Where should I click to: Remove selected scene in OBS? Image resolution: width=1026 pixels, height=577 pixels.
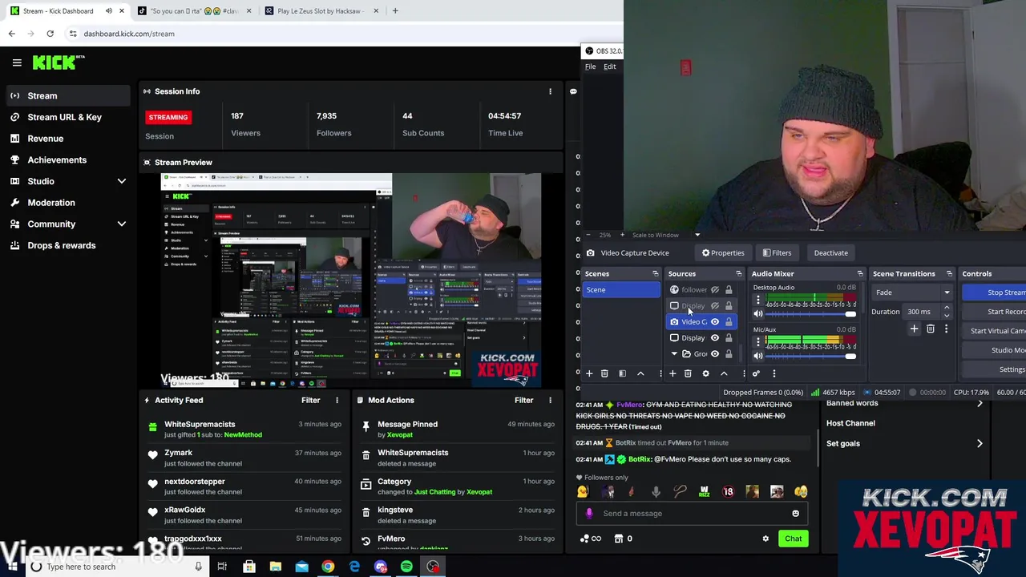(x=604, y=373)
